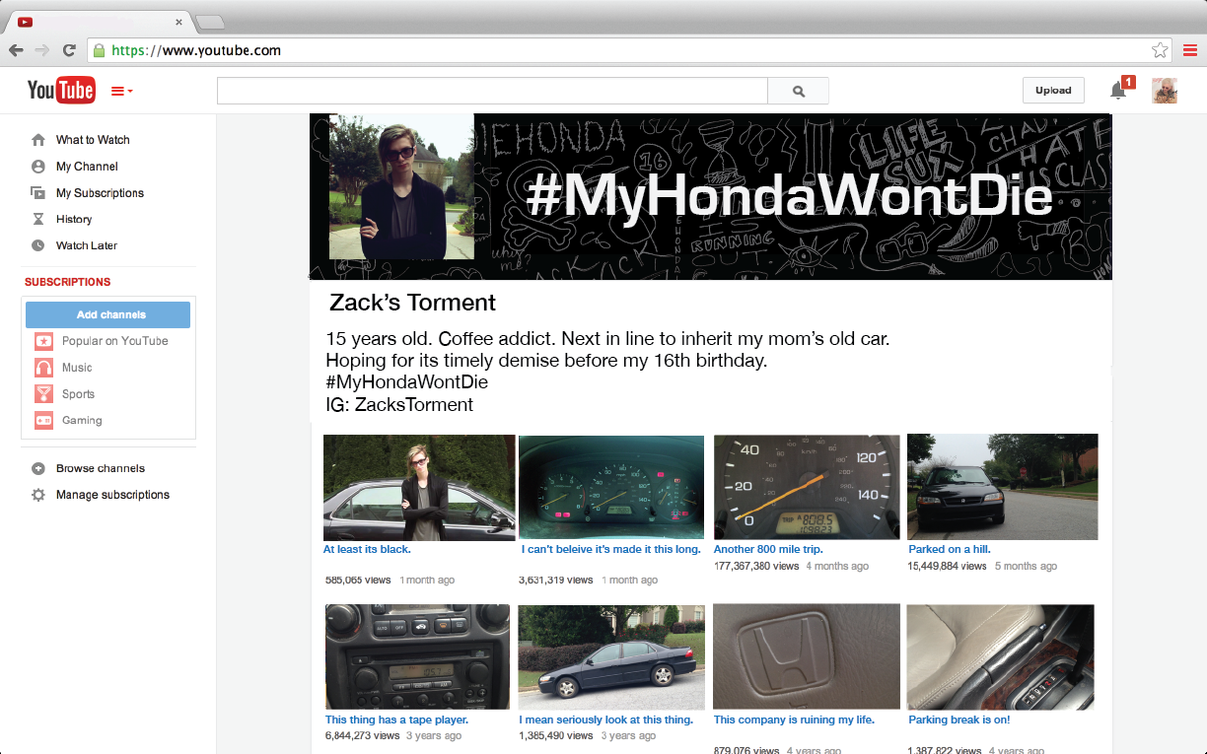Focus the YouTube search field
1207x754 pixels.
pos(492,91)
